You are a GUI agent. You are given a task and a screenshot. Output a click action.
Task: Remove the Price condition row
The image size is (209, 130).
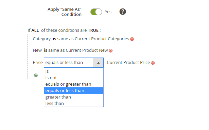click(153, 63)
